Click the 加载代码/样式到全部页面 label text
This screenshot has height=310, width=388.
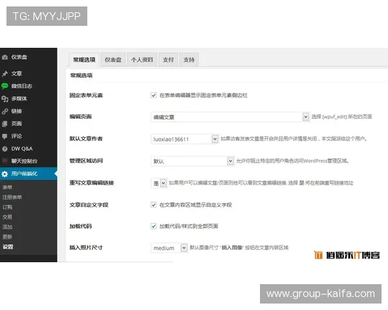click(189, 226)
